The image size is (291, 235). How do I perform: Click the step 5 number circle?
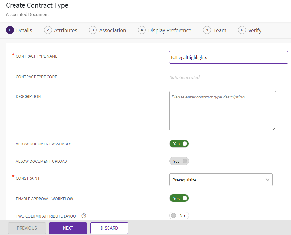point(207,30)
